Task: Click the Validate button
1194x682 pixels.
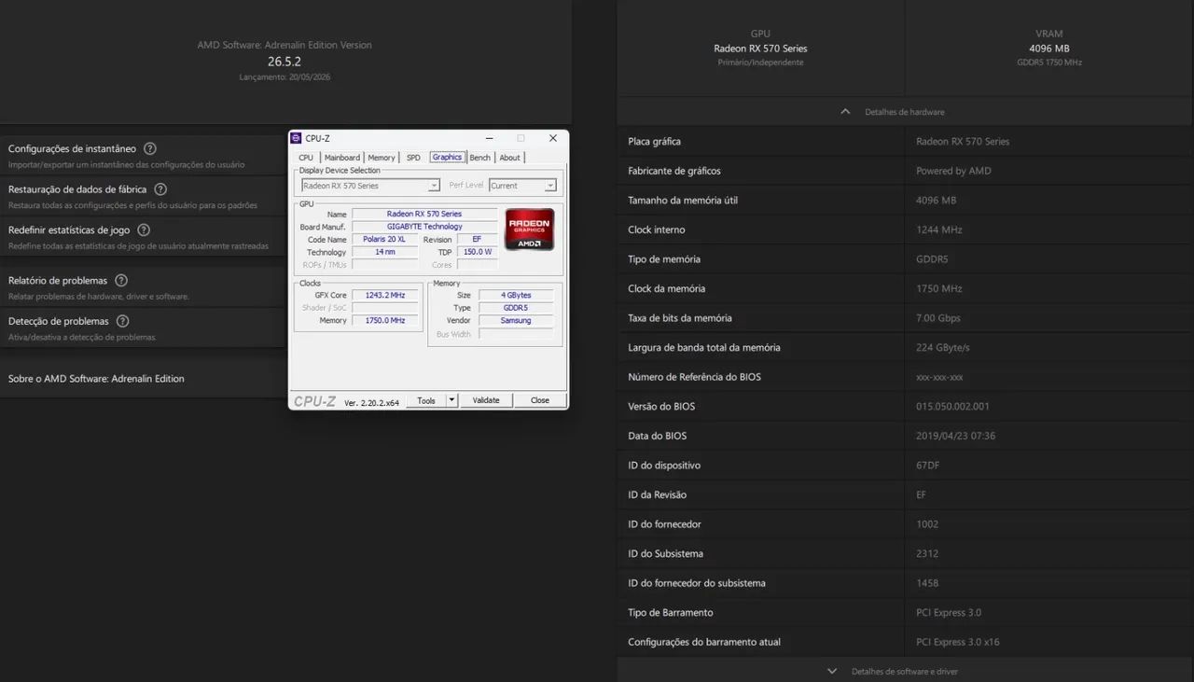Action: pos(486,400)
